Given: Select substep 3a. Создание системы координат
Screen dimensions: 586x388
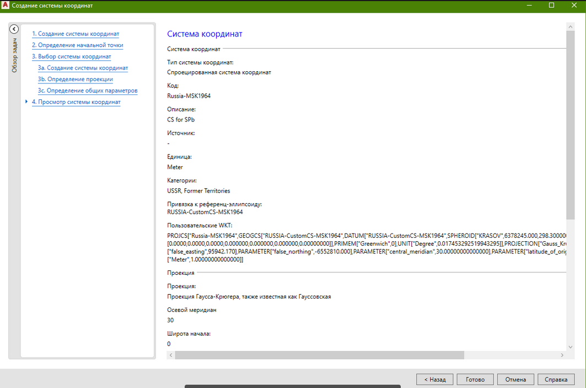Looking at the screenshot, I should [x=83, y=68].
